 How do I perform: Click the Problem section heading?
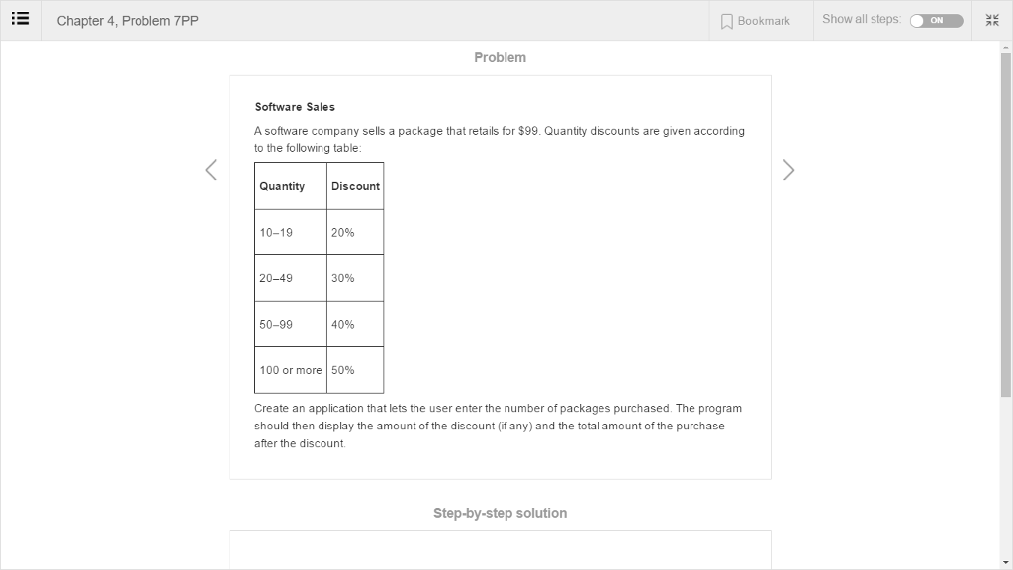500,57
